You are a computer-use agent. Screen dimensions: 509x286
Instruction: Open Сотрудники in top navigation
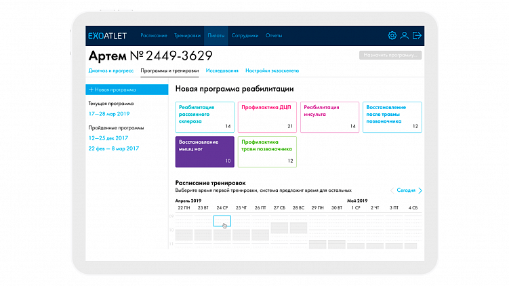tap(245, 36)
